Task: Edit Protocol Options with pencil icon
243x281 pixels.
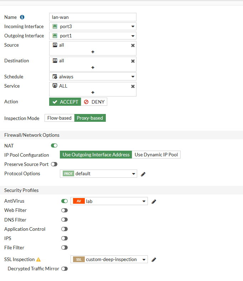Action: click(143, 174)
